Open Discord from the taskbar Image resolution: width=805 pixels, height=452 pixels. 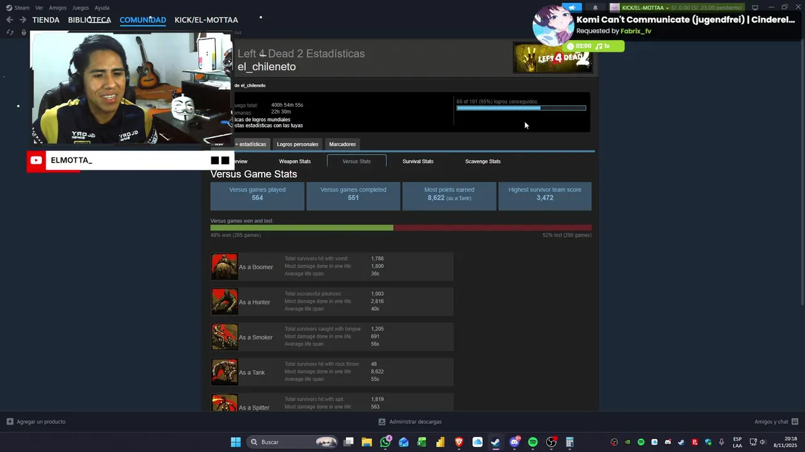(x=514, y=442)
